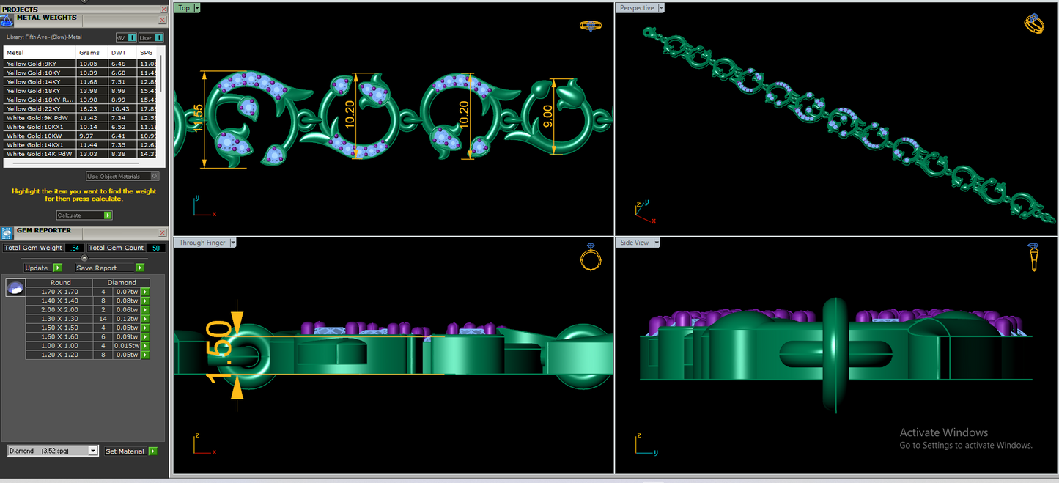Click green arrow for 1.70 X 1.70 row

pyautogui.click(x=145, y=292)
